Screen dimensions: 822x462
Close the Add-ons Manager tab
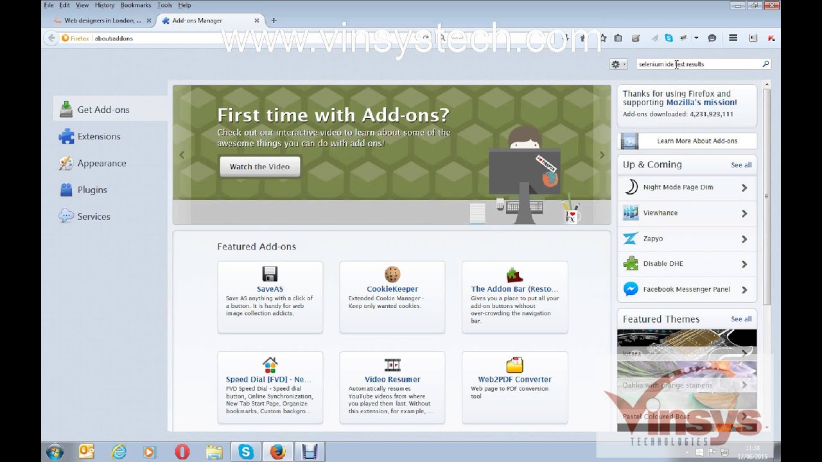coord(257,21)
